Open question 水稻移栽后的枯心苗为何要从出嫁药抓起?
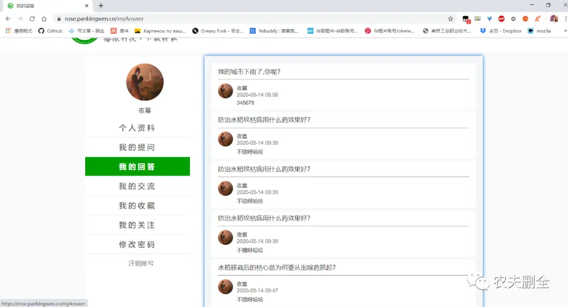 (x=277, y=268)
